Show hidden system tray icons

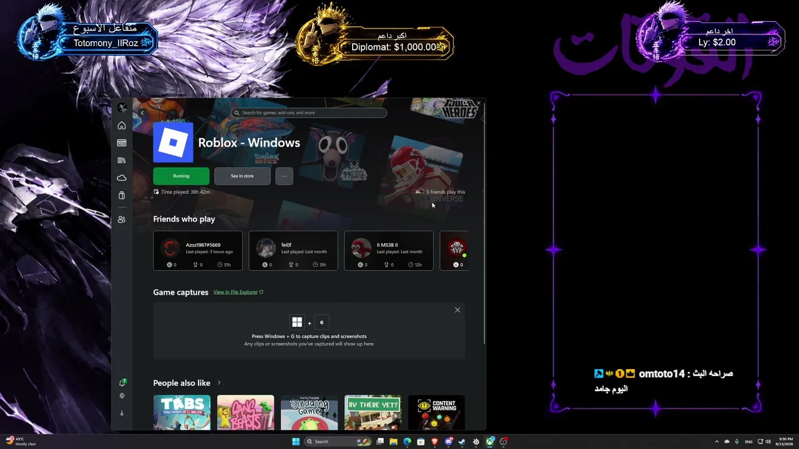coord(717,442)
